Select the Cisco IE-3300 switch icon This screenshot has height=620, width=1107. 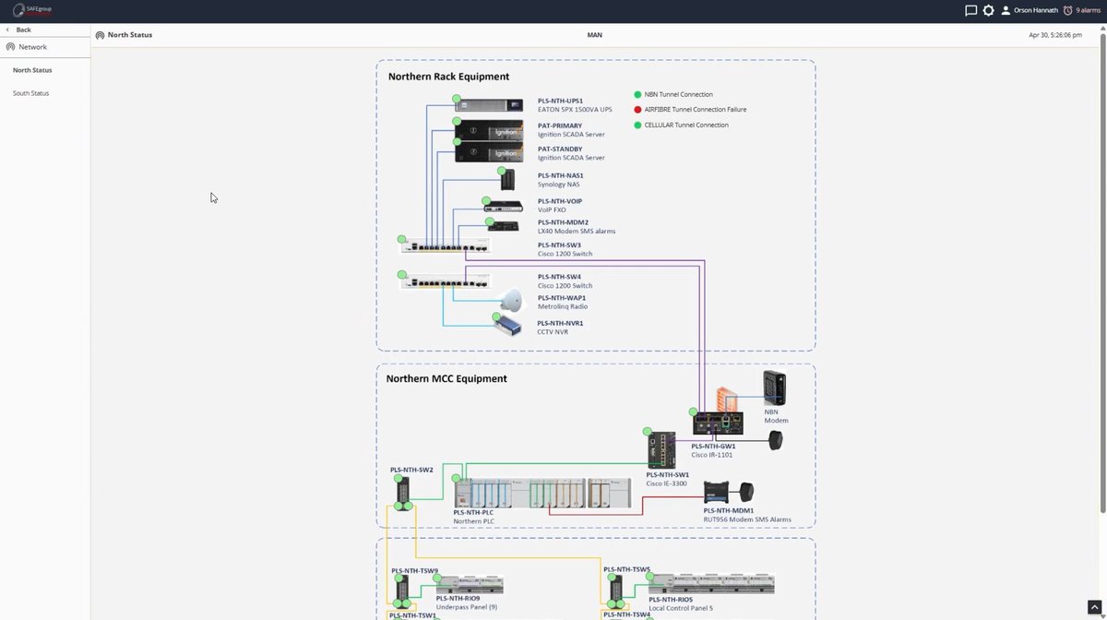point(661,450)
